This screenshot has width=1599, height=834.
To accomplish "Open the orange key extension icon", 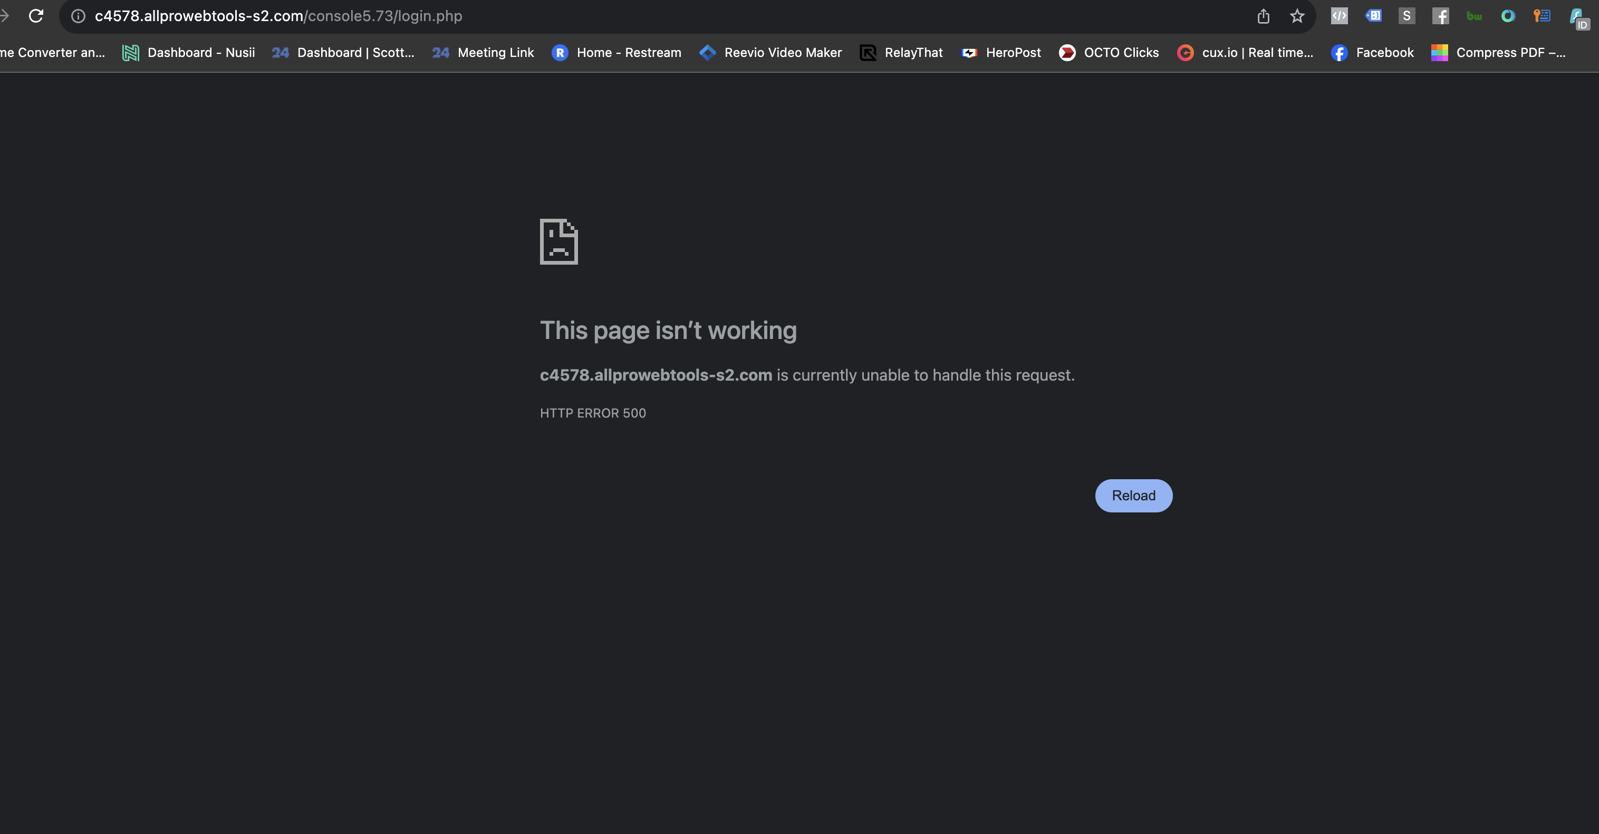I will [x=1542, y=16].
